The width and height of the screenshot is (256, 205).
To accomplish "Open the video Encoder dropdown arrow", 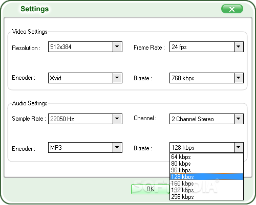I will click(117, 78).
